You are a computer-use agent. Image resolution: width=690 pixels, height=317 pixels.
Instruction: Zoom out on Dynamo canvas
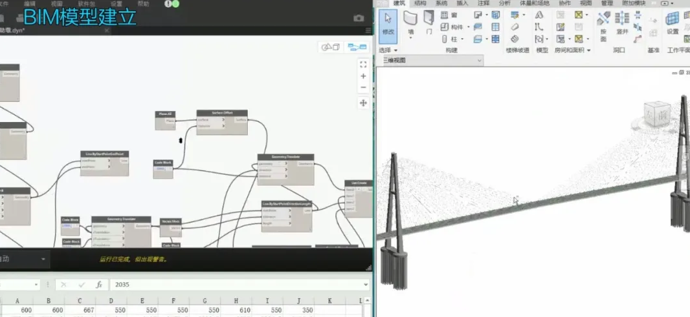click(363, 87)
